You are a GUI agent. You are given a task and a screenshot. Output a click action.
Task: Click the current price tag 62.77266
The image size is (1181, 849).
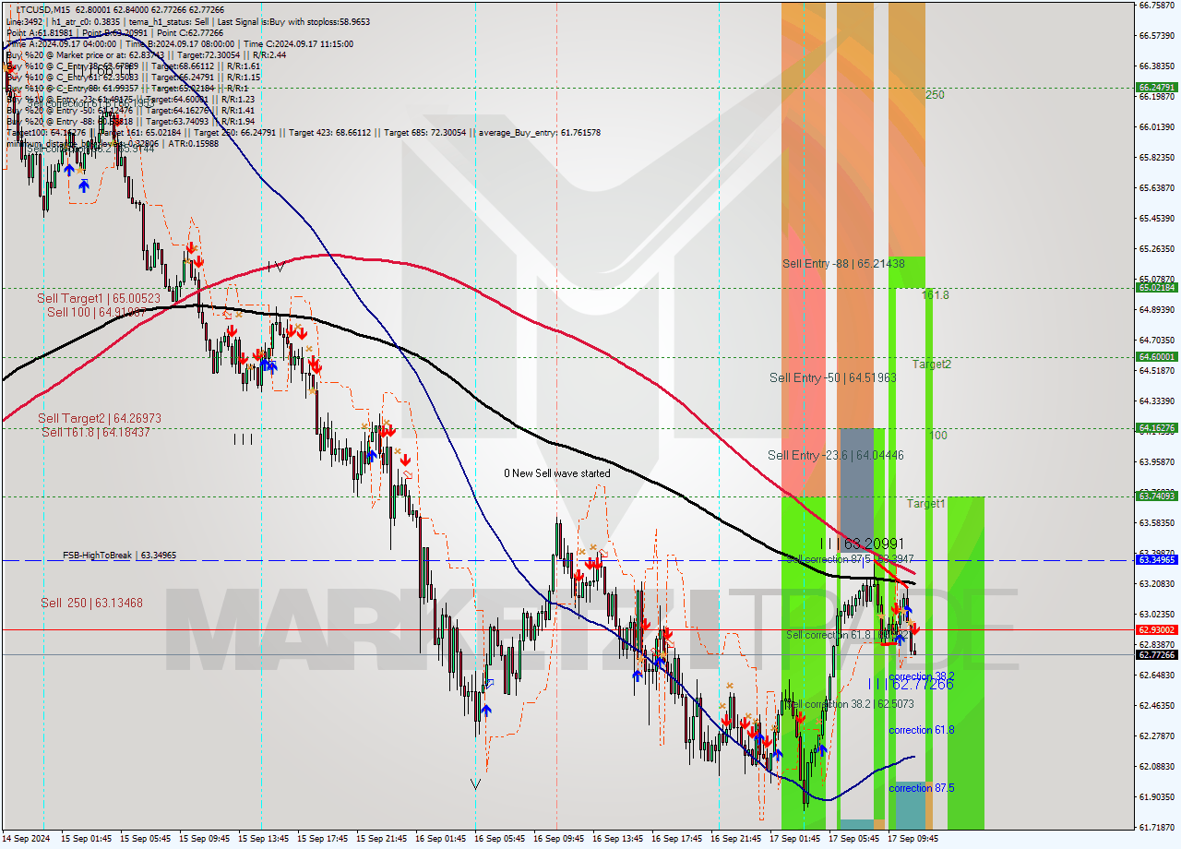click(x=1157, y=655)
